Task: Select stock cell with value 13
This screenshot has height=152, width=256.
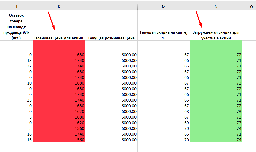Action: 16,61
